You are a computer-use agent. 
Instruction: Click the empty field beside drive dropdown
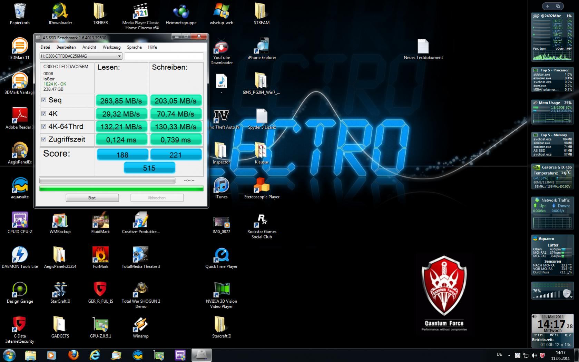[164, 56]
